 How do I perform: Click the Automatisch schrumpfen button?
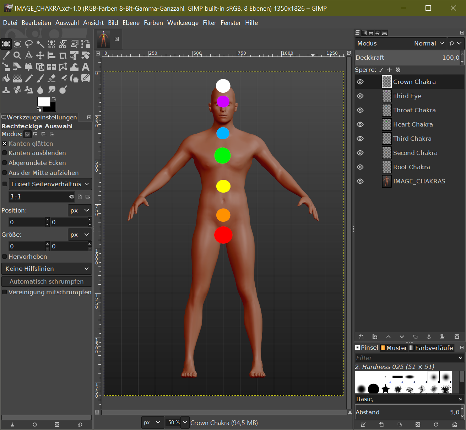click(x=47, y=281)
